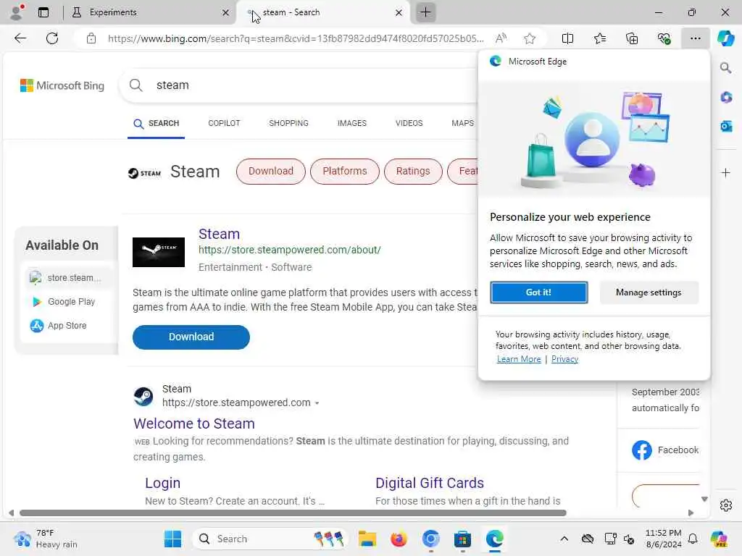The image size is (742, 556).
Task: Launch File Explorer from taskbar
Action: (x=367, y=539)
